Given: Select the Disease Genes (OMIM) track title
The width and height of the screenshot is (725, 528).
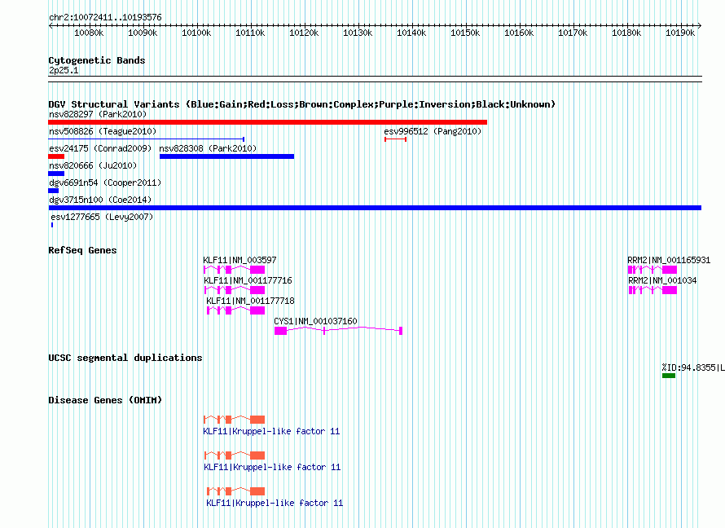Looking at the screenshot, I should (105, 400).
